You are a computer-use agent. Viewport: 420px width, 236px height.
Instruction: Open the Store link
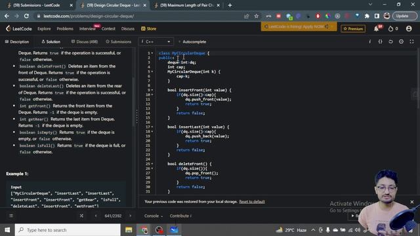(149, 29)
